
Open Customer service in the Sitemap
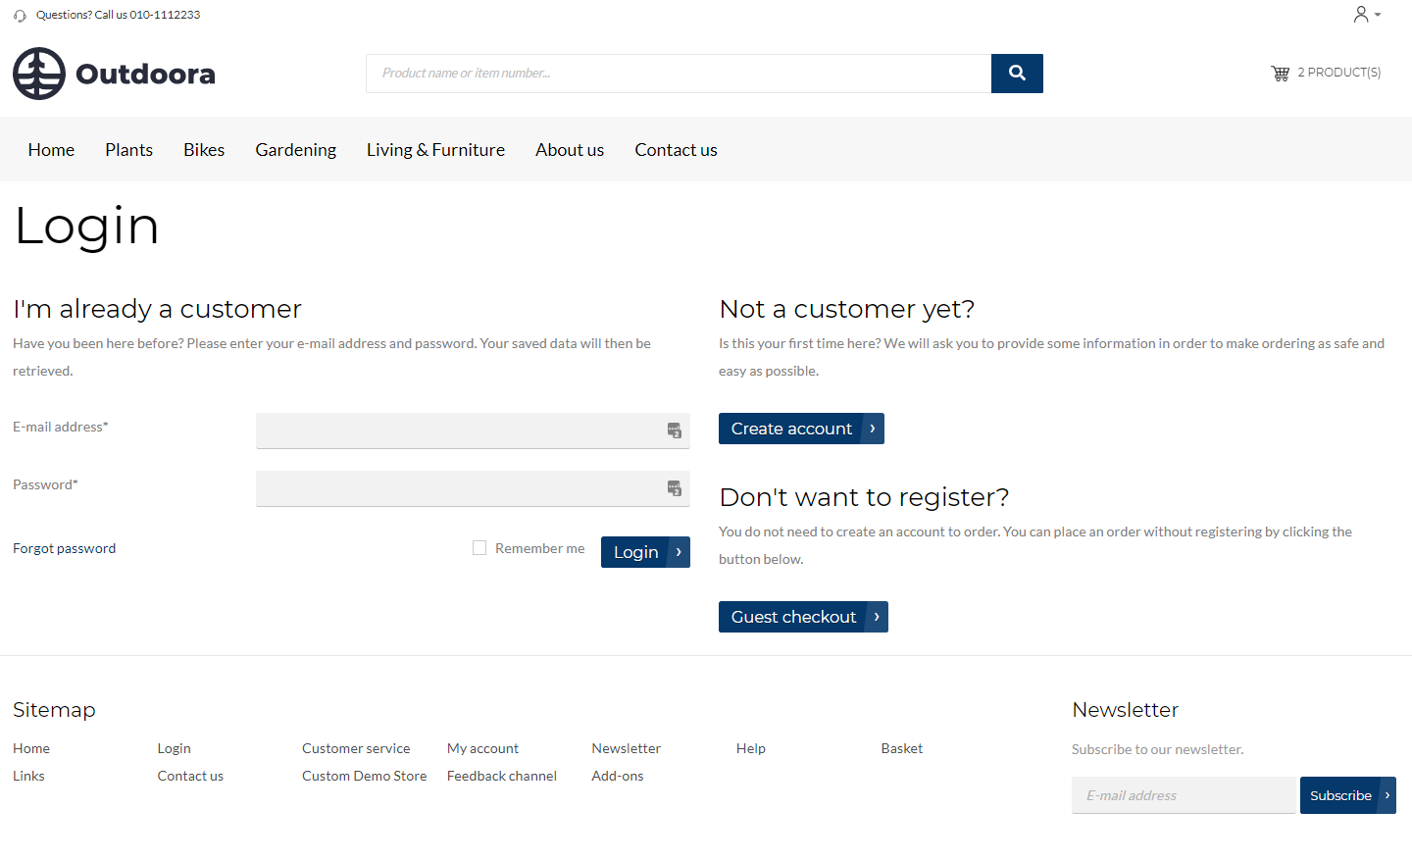(356, 748)
